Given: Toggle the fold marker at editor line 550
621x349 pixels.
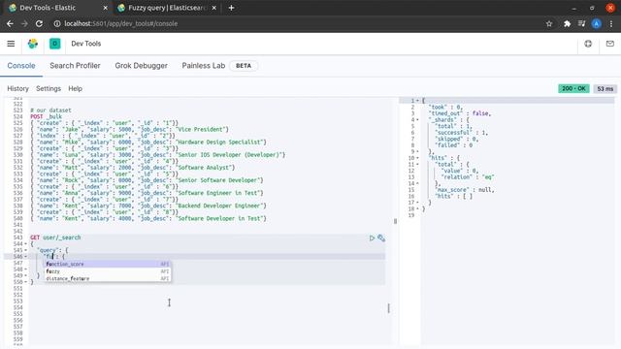Looking at the screenshot, I should [x=26, y=282].
